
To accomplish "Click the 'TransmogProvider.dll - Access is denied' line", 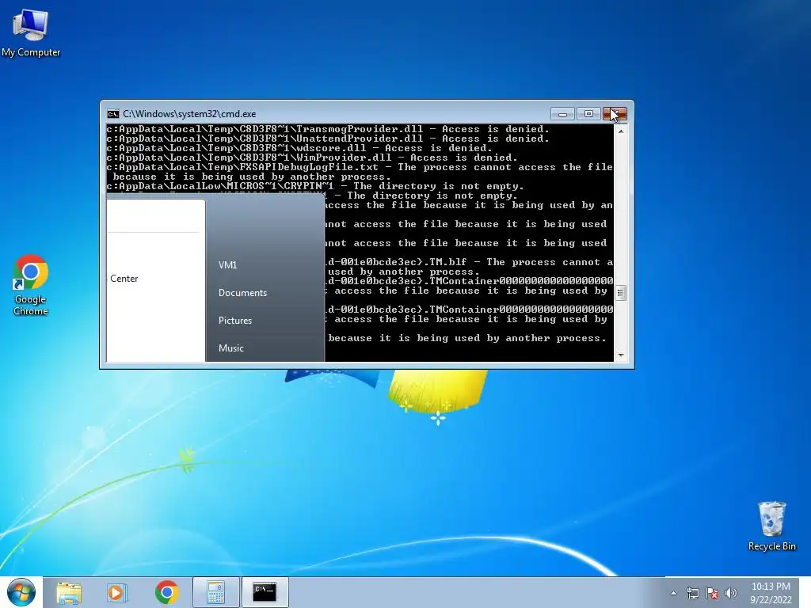I will (327, 129).
